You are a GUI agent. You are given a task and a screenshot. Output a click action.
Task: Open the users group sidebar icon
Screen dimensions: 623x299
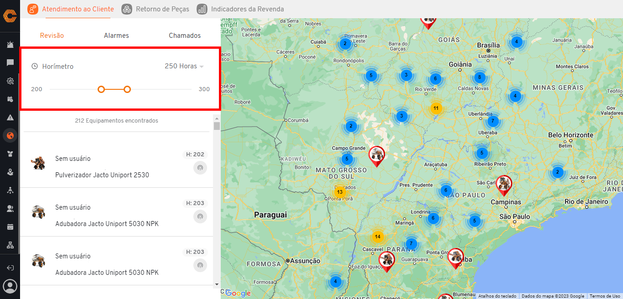10,208
